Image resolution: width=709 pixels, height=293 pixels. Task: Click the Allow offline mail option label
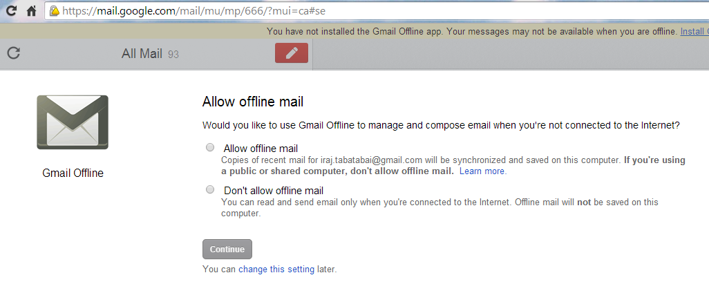coord(261,149)
